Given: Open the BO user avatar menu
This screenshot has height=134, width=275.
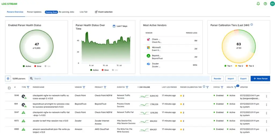Looking at the screenshot, I should point(272,4).
